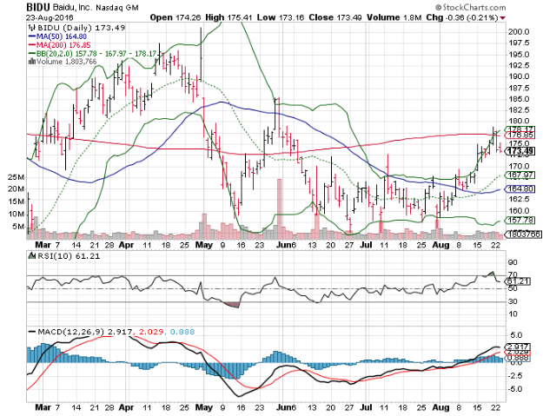Click the 'Nasdaq GM' exchange label
This screenshot has height=416, width=543.
click(116, 7)
